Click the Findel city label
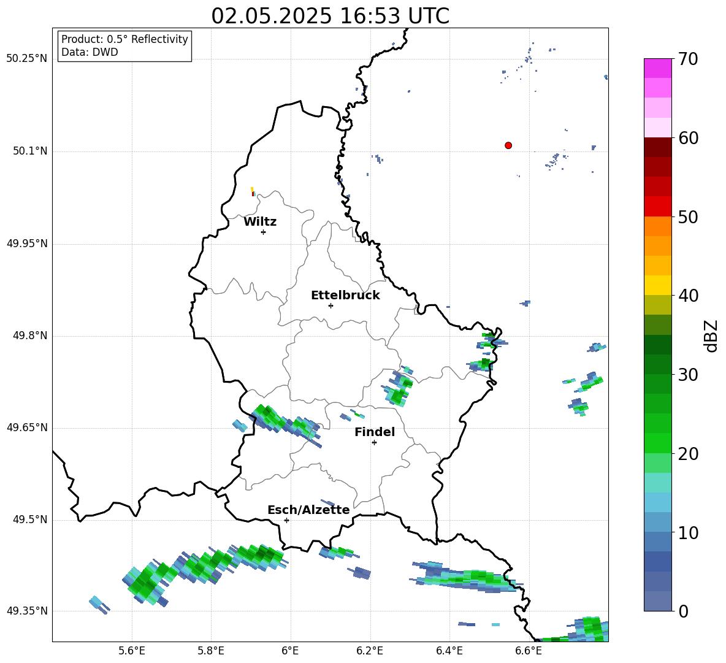 tap(375, 432)
